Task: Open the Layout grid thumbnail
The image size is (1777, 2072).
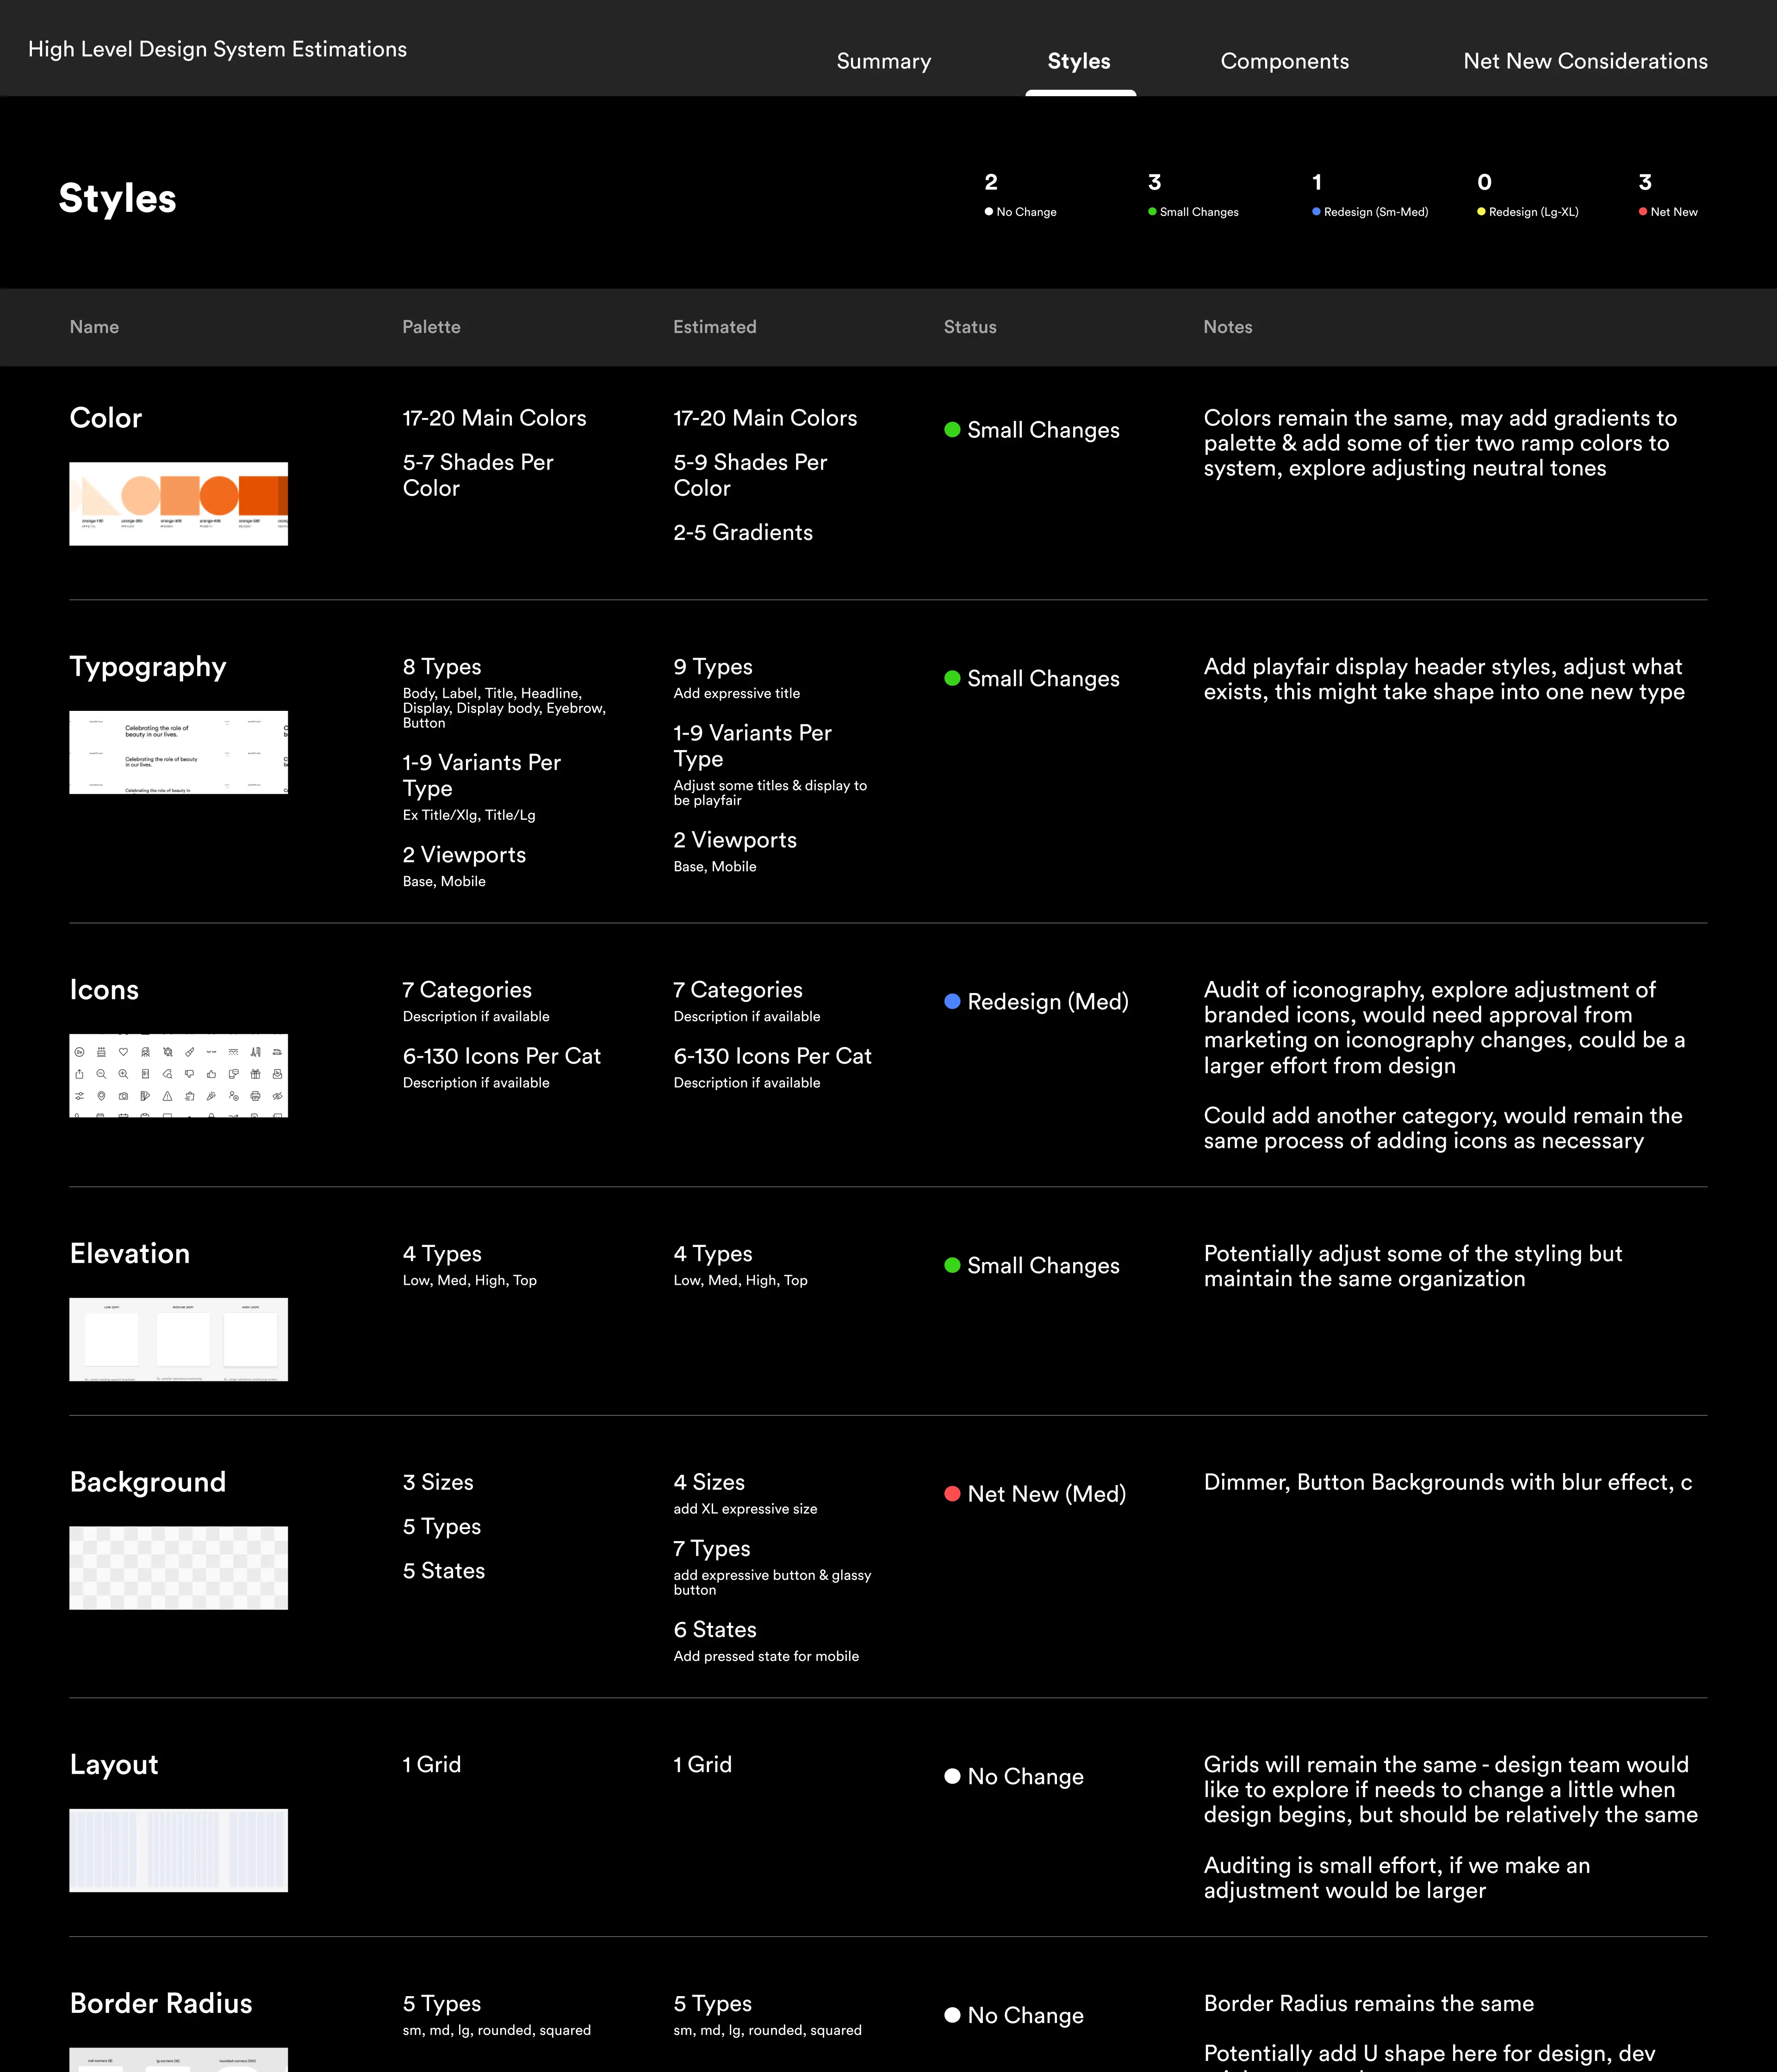Action: (x=178, y=1850)
